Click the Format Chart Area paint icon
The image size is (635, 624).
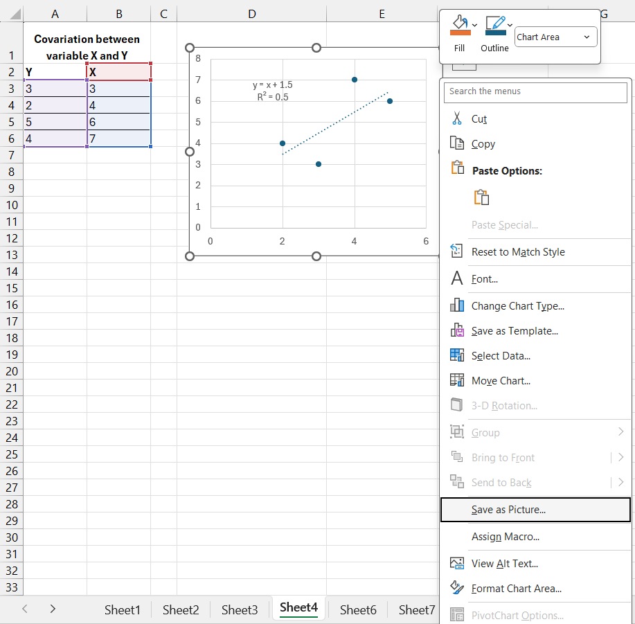pyautogui.click(x=457, y=587)
